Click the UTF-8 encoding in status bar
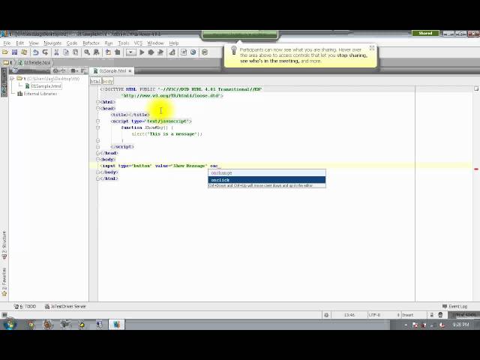 click(x=374, y=315)
